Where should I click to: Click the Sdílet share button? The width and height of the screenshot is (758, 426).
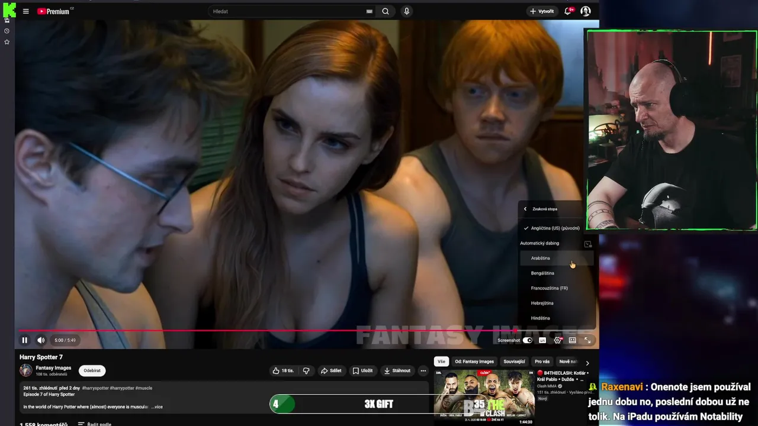coord(331,371)
